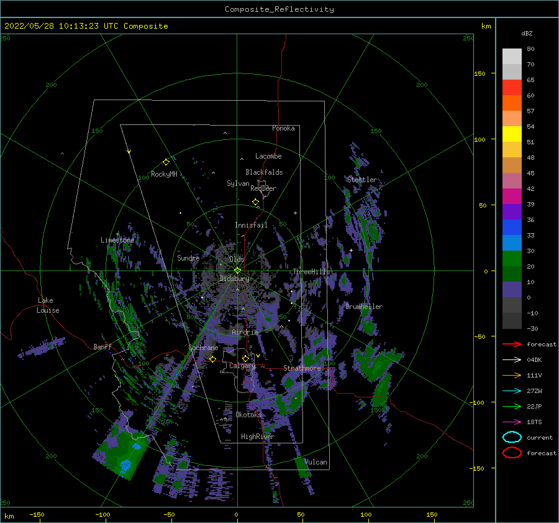Click the yellow radar site marker at Olds
The width and height of the screenshot is (559, 523).
tap(237, 271)
